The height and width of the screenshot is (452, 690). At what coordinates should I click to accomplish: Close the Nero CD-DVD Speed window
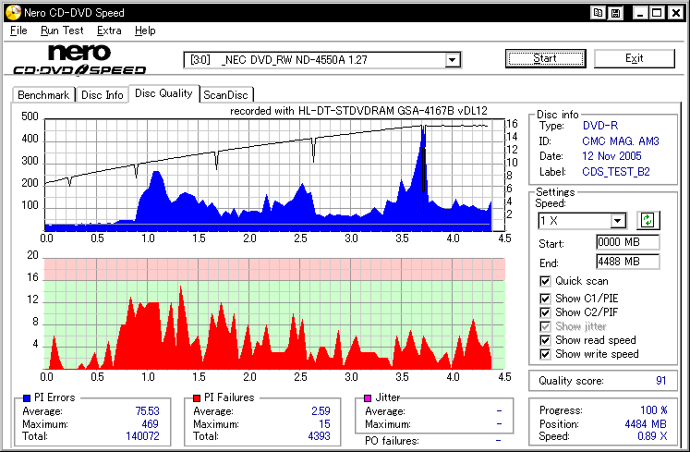[675, 13]
